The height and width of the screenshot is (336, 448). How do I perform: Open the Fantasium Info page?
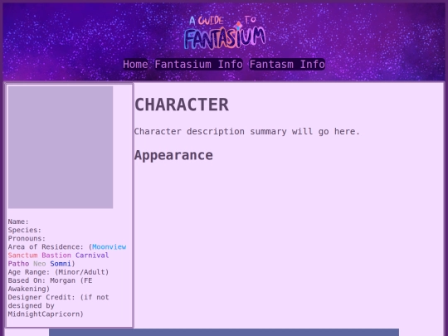tap(199, 64)
